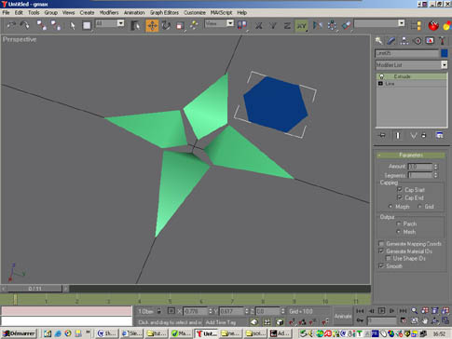Click the Mirror Selected Objects icon
Image resolution: width=452 pixels, height=339 pixels.
pos(317,25)
